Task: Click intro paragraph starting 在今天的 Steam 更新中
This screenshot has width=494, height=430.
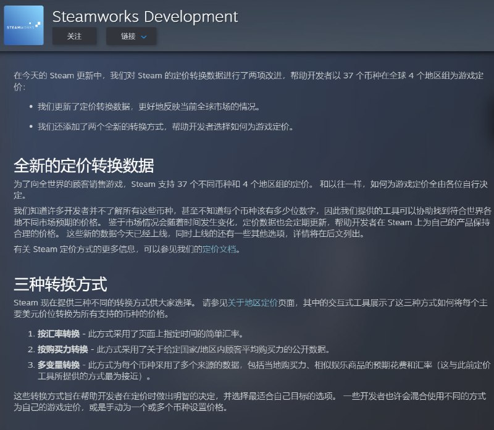Action: pyautogui.click(x=248, y=81)
